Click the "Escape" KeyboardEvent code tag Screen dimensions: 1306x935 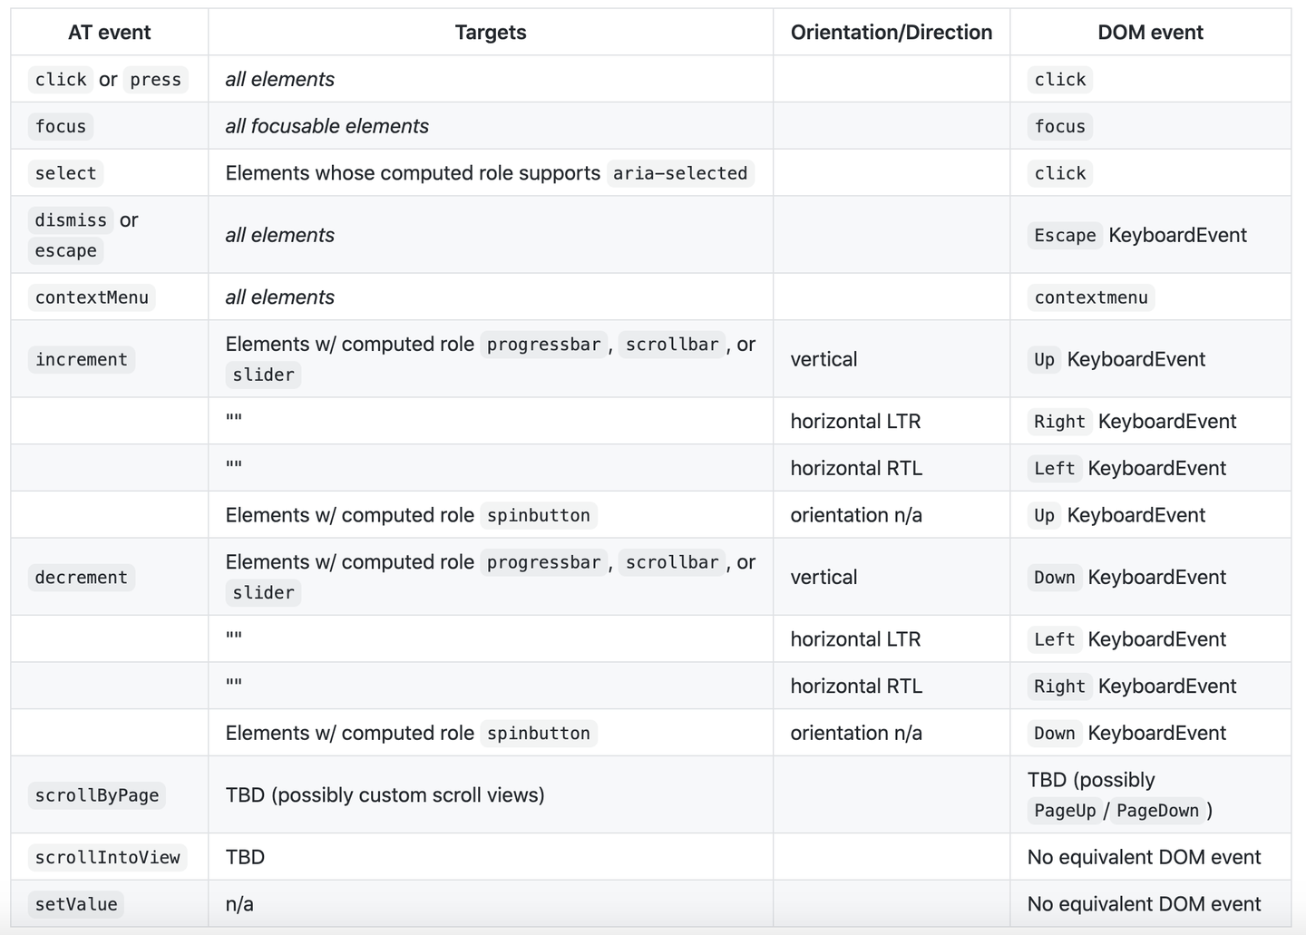[1065, 236]
